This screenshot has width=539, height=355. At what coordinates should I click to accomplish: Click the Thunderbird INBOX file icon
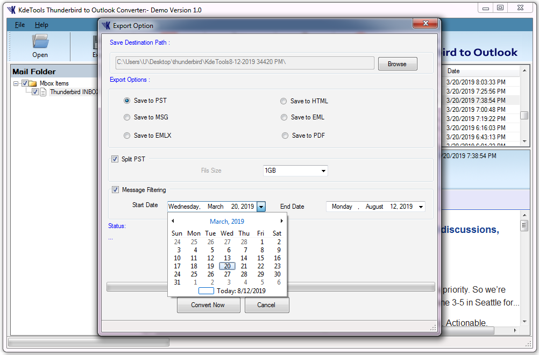point(43,92)
